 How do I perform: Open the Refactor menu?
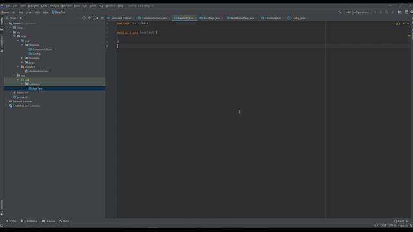(66, 6)
